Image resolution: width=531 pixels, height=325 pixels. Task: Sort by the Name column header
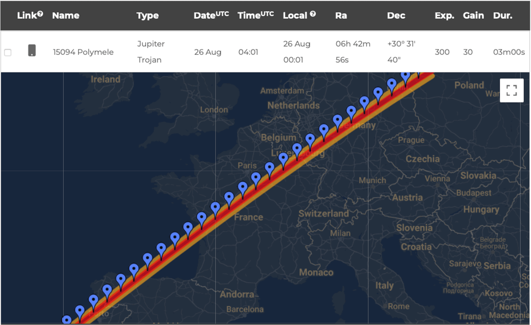point(66,16)
